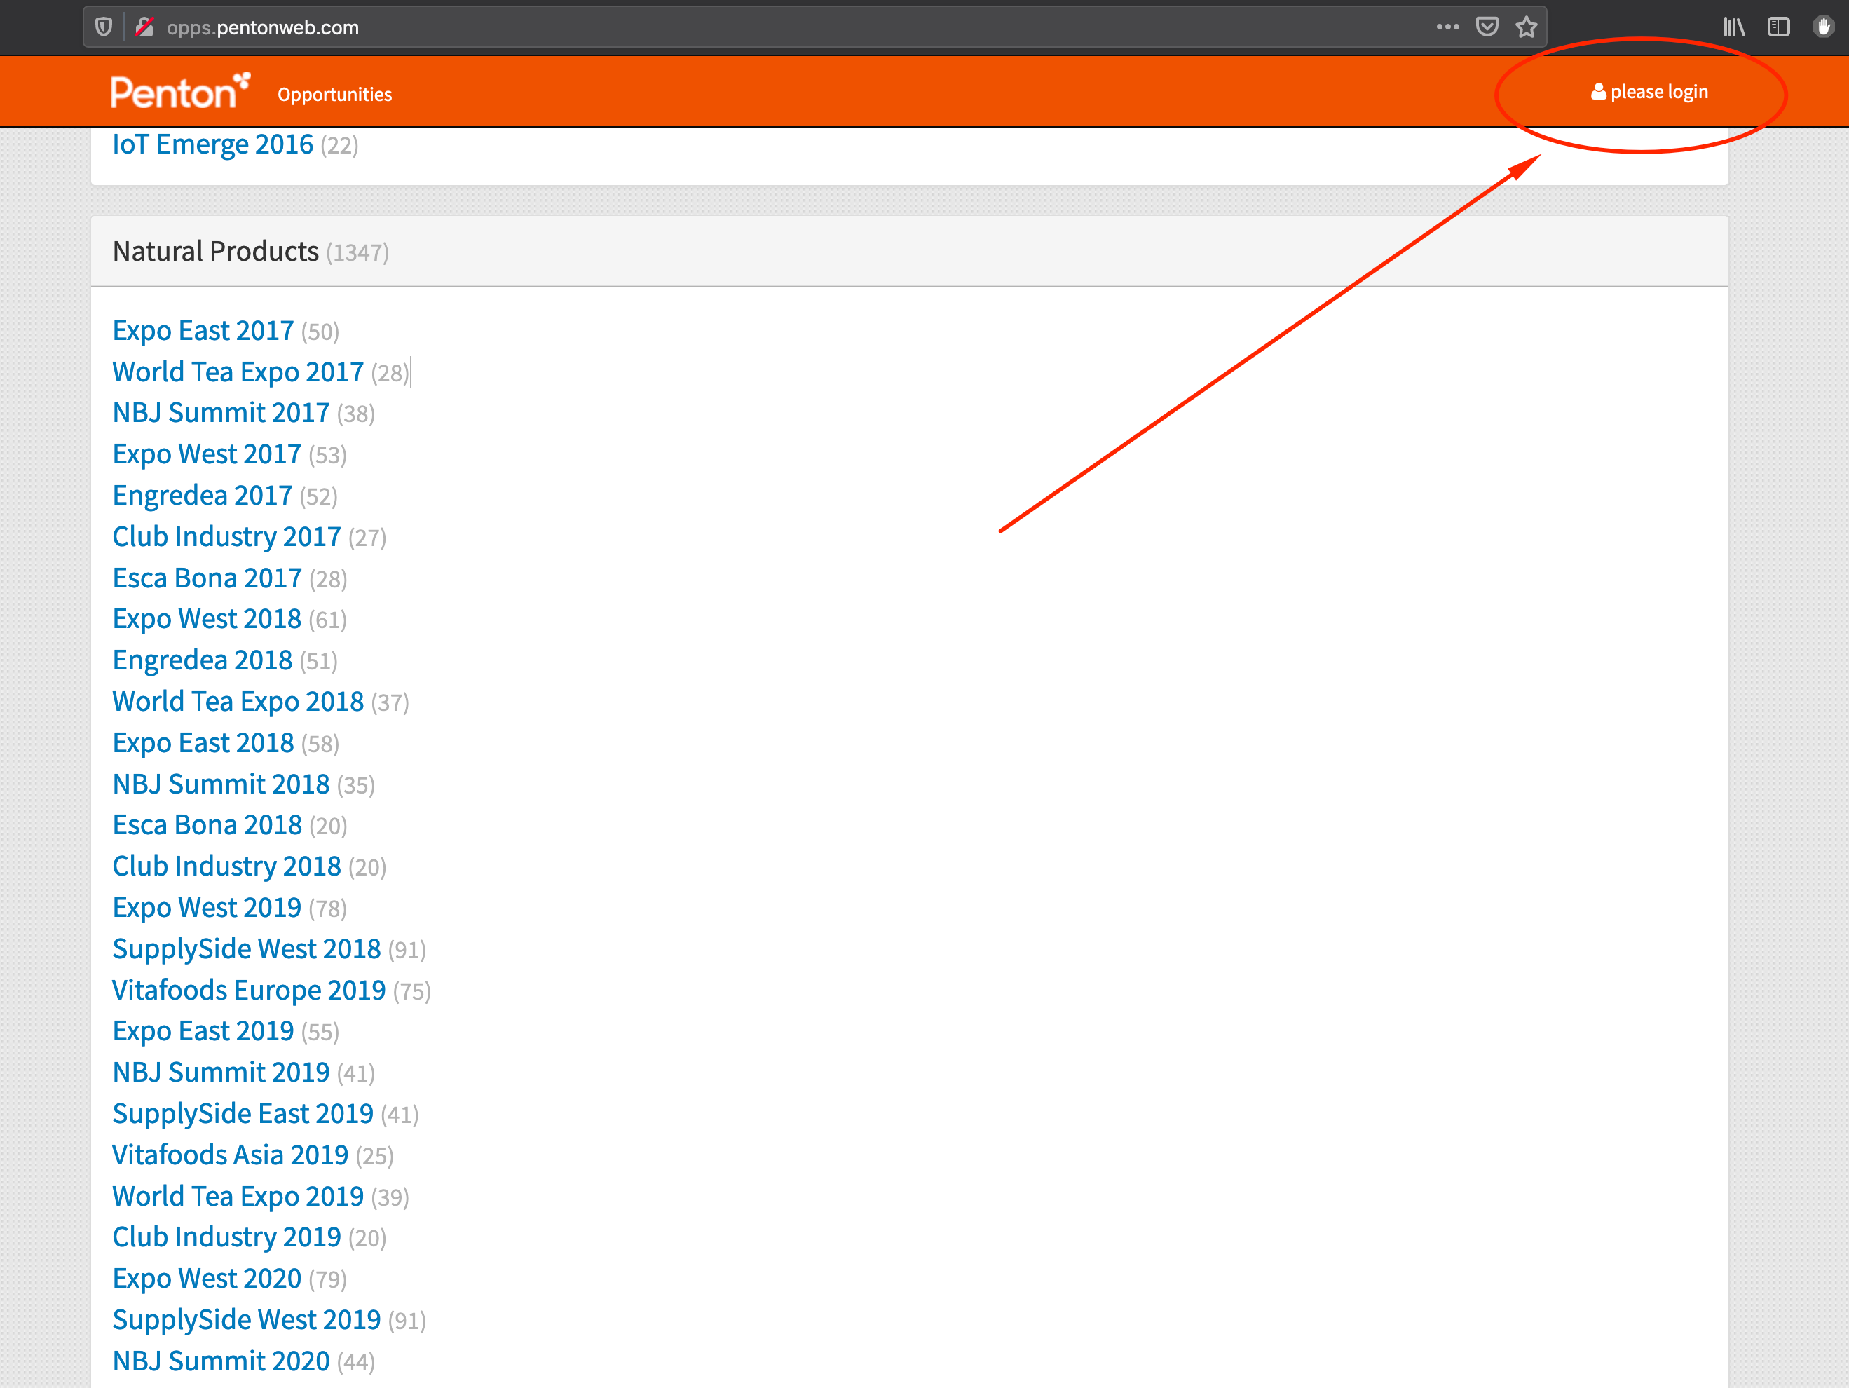1849x1388 pixels.
Task: Open Engredea 2018 link
Action: tap(203, 660)
